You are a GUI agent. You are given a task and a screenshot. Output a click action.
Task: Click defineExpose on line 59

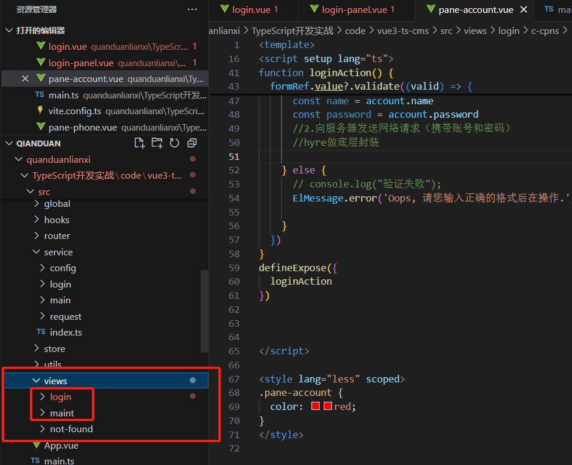point(293,268)
